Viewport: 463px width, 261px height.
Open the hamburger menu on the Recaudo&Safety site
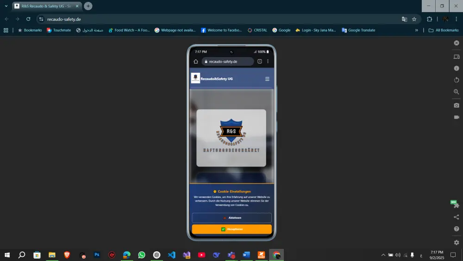click(267, 79)
